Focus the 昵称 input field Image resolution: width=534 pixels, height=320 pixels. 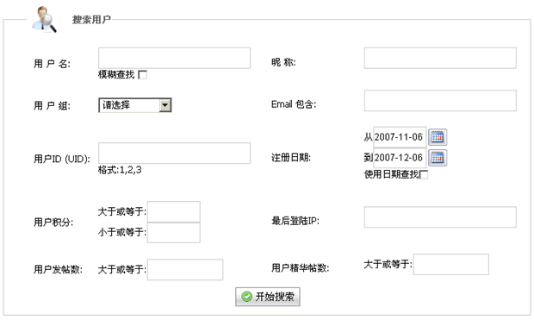coord(440,58)
